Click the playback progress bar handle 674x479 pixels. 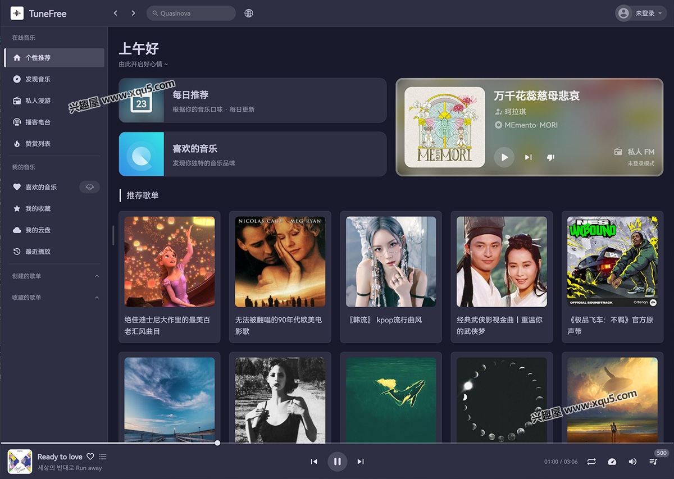coord(217,443)
